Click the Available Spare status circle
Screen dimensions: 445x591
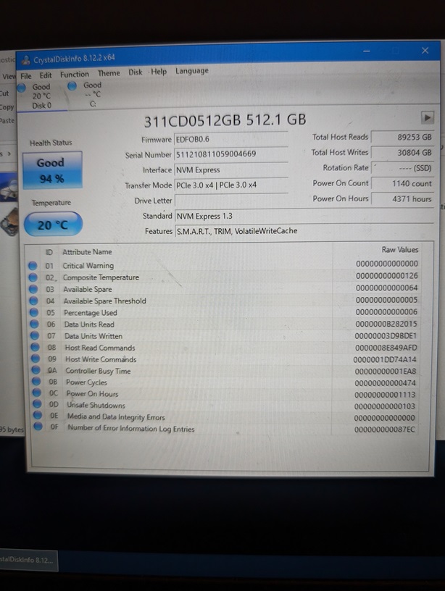[x=33, y=289]
